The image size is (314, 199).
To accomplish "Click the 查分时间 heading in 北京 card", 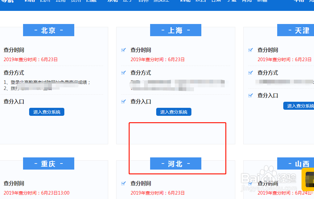I will [14, 50].
